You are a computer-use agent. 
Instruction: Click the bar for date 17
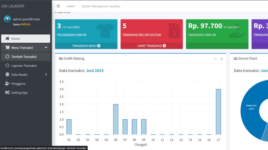218,112
